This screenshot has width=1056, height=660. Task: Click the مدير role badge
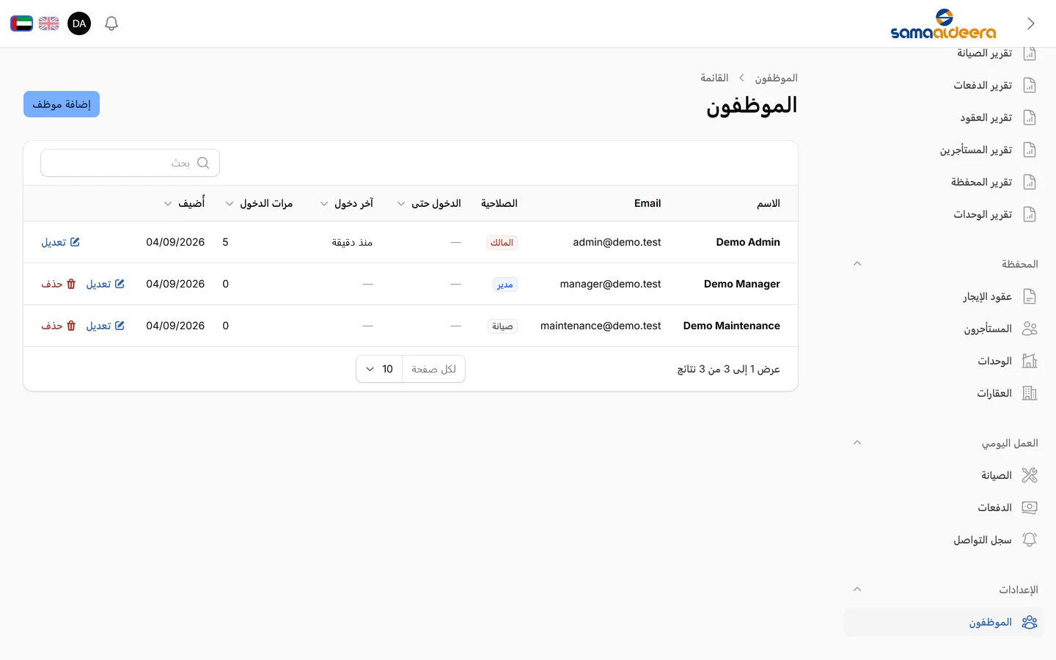tap(505, 285)
